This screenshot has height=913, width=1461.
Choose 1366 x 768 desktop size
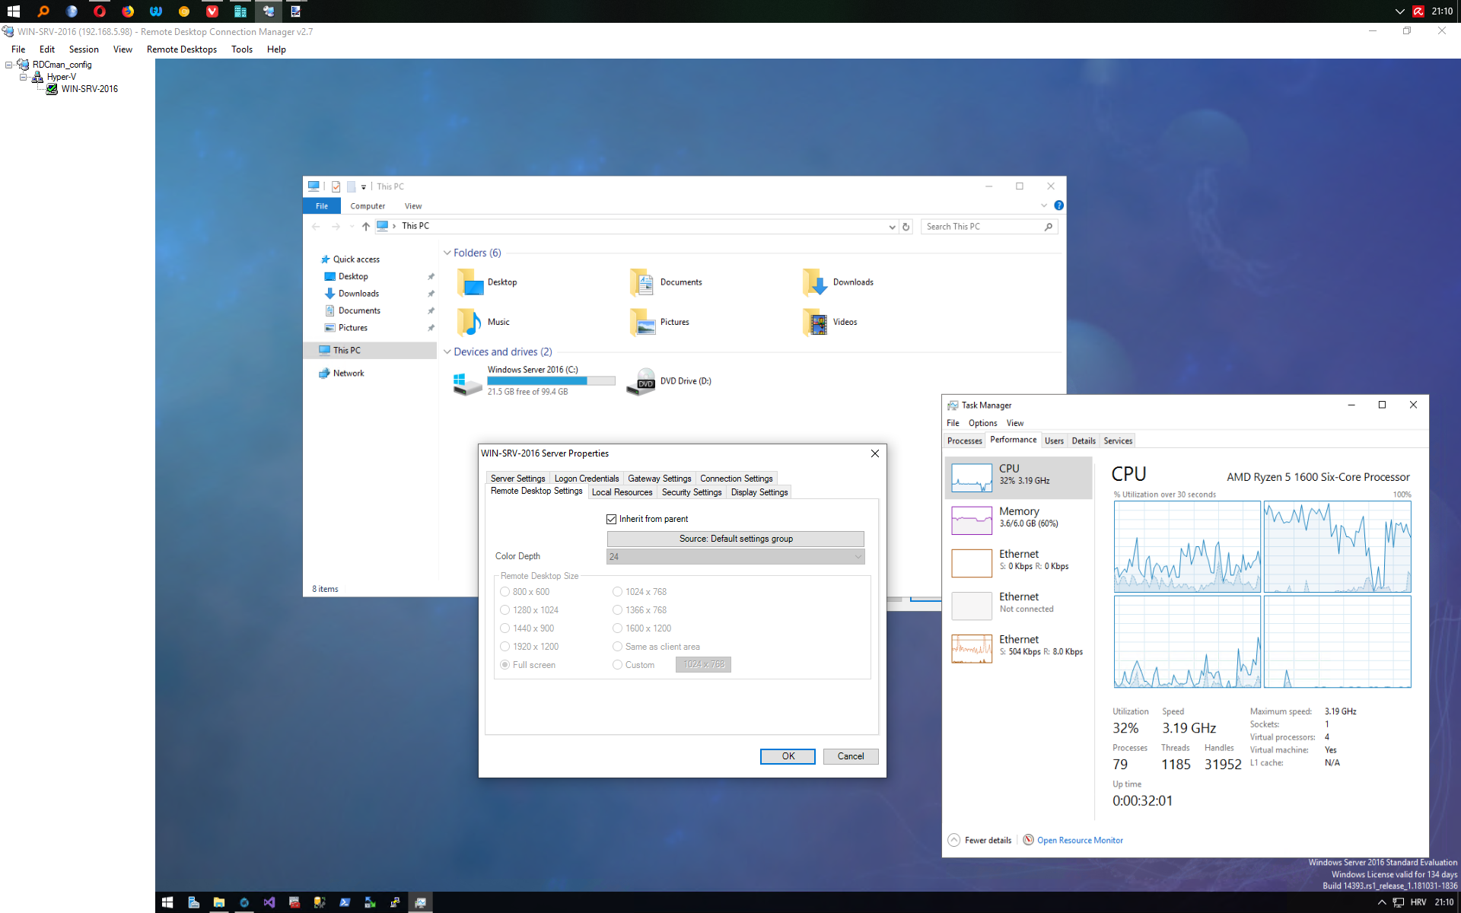617,610
